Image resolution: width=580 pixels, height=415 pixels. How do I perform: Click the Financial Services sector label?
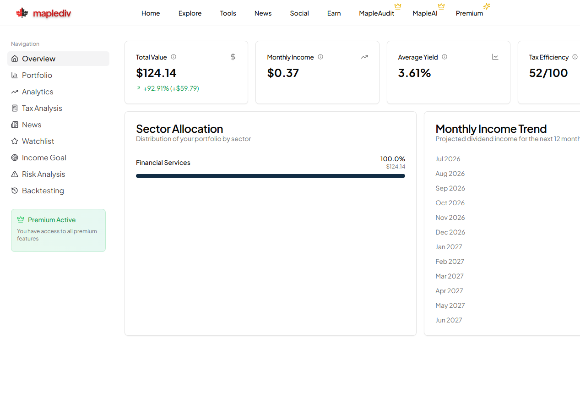pyautogui.click(x=163, y=163)
